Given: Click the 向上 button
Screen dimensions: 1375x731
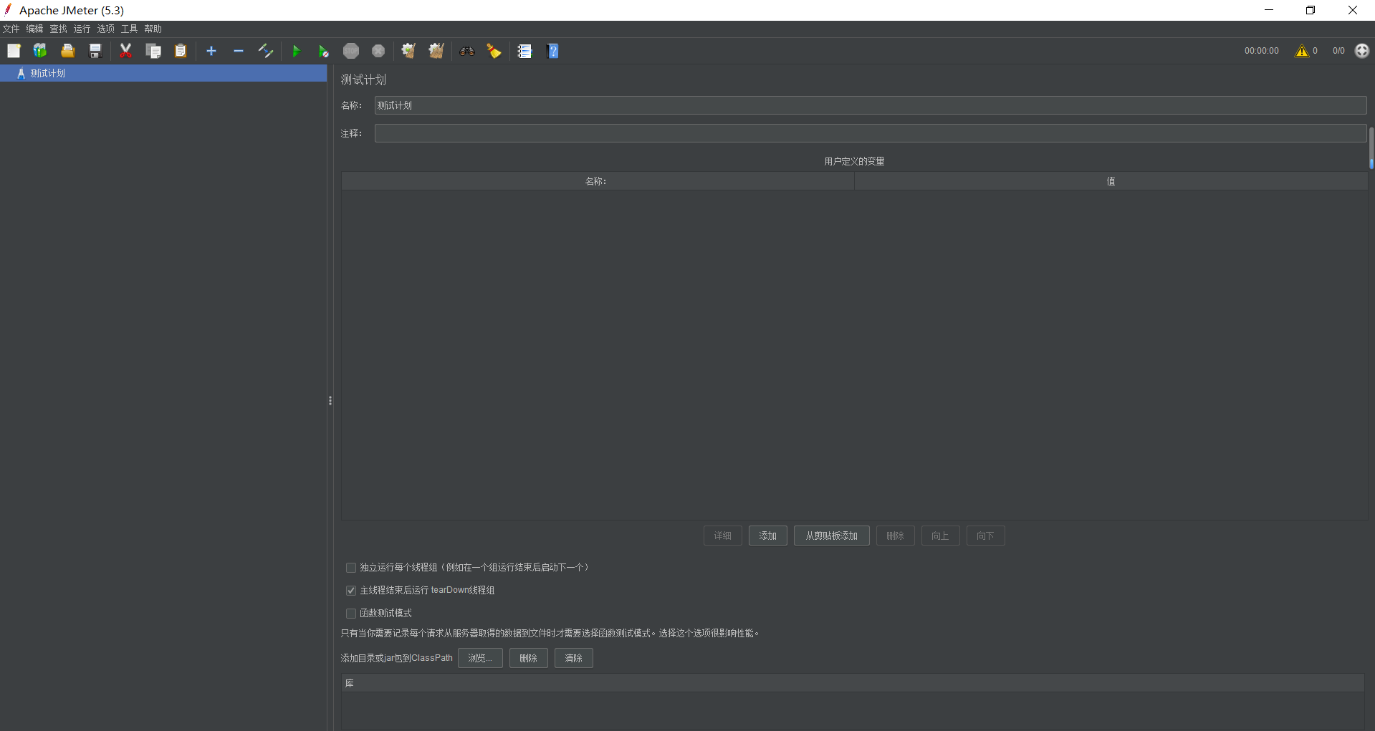Looking at the screenshot, I should click(941, 536).
